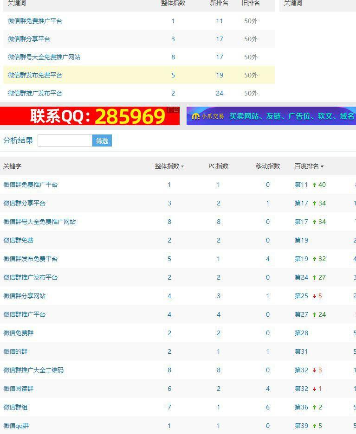
Task: Open the 微信qq群 keyword link
Action: coord(16,426)
